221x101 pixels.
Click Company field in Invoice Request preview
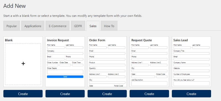65,53
